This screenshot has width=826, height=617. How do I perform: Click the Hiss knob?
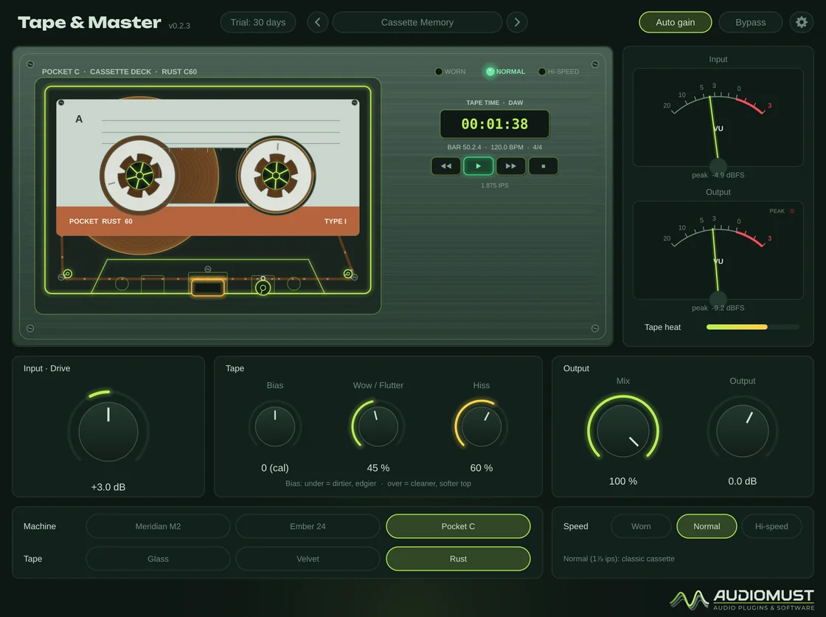click(x=482, y=427)
